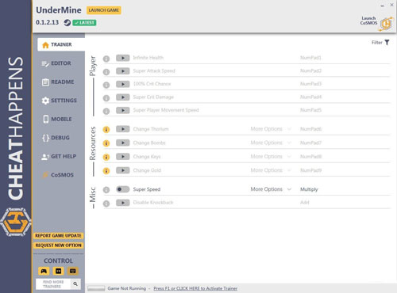Click the LAUNCH GAME button
The image size is (397, 293).
[104, 10]
